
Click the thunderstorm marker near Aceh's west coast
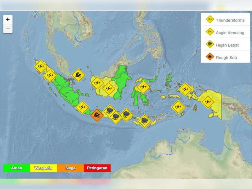click(41, 66)
